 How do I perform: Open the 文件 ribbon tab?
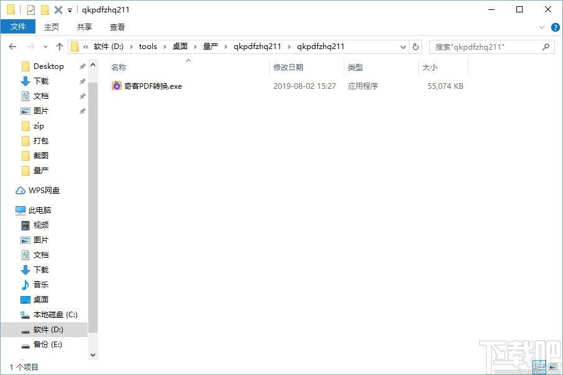click(18, 27)
